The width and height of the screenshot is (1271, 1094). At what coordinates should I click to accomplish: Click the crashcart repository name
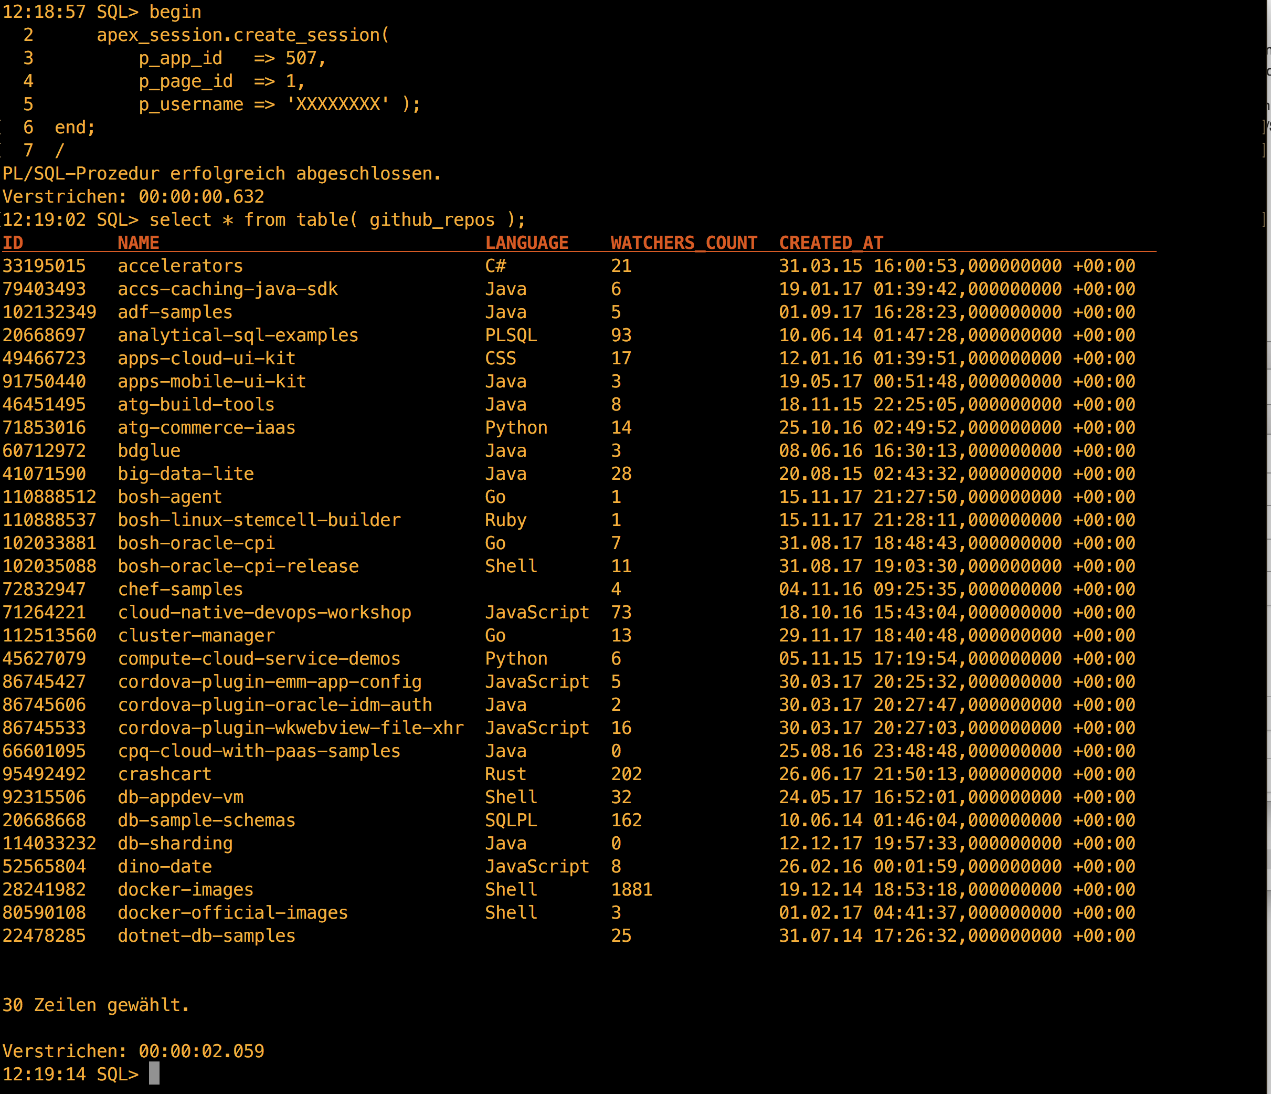[164, 774]
